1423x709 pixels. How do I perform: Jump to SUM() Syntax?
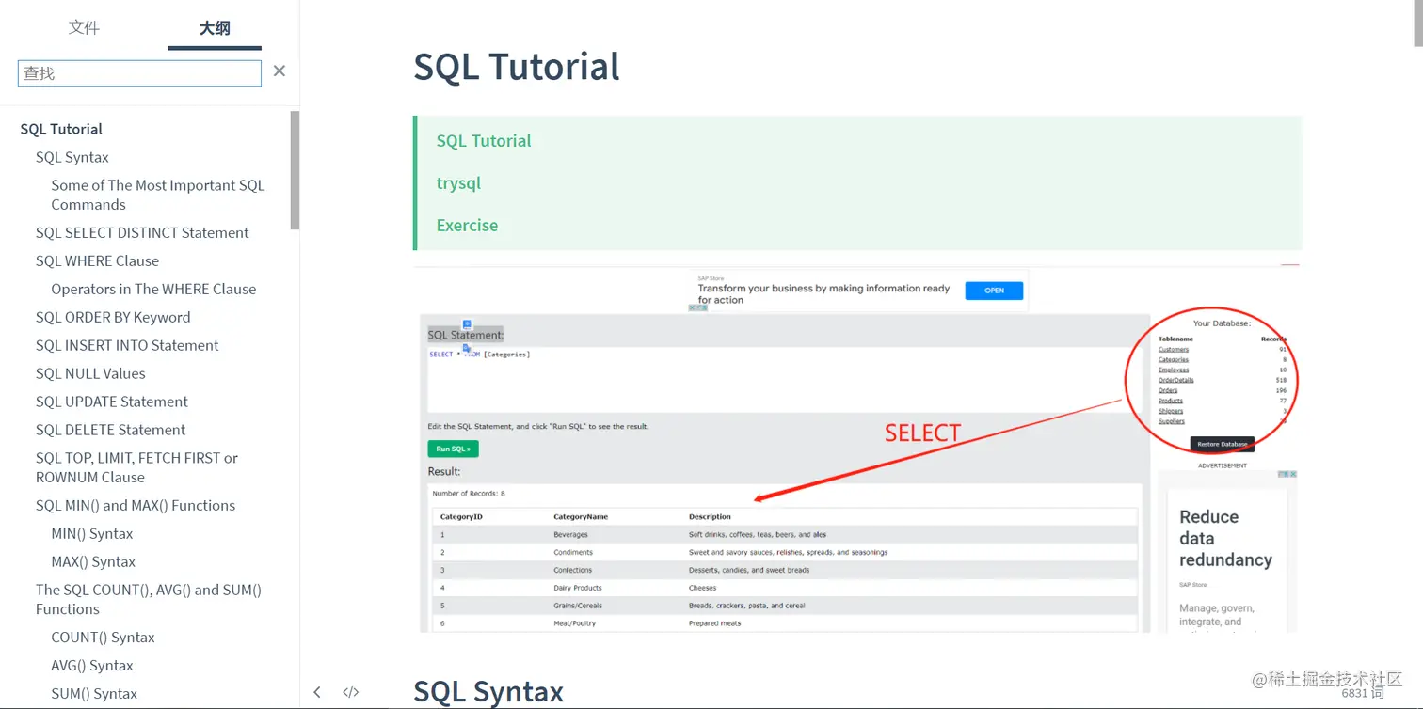pos(94,693)
